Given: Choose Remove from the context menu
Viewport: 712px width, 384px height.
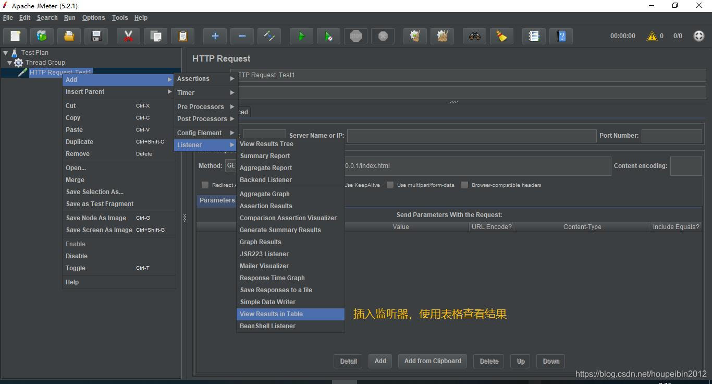Looking at the screenshot, I should point(119,154).
